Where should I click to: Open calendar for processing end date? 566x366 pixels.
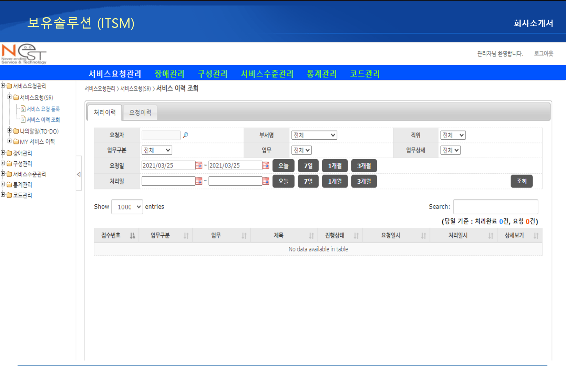click(x=266, y=181)
